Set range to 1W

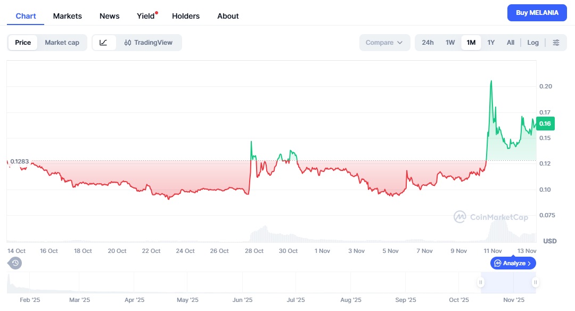point(450,43)
